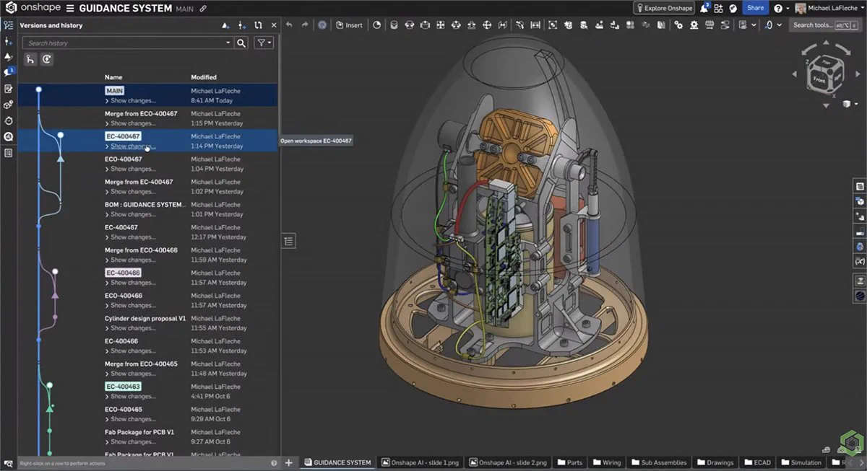Viewport: 867px width, 471px height.
Task: Open the history filter dropdown
Action: tap(264, 43)
